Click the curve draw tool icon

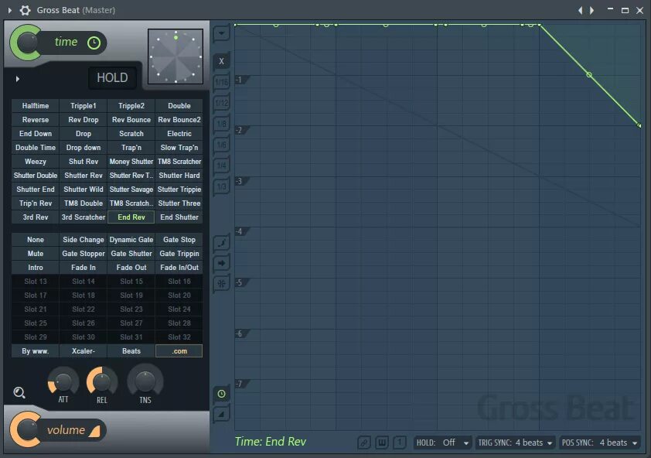coord(221,243)
